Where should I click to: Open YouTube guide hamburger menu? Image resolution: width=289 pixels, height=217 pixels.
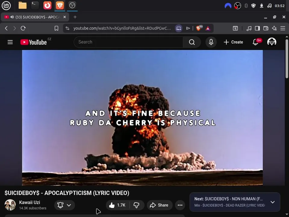tap(10, 42)
